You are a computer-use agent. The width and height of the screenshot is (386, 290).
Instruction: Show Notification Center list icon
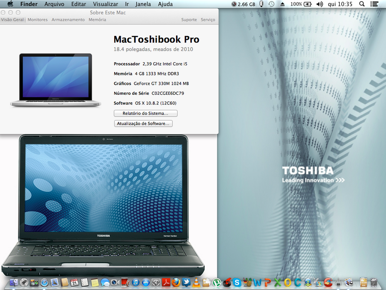[374, 4]
